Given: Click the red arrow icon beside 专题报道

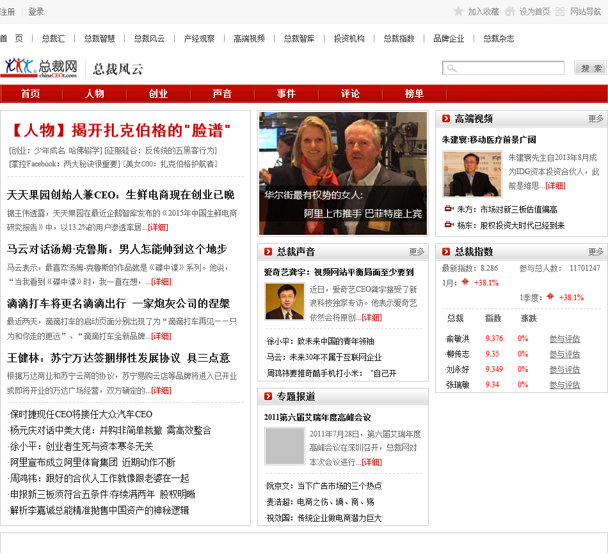Looking at the screenshot, I should click(x=268, y=396).
